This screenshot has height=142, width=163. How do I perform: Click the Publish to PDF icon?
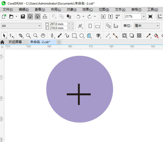click(x=118, y=16)
